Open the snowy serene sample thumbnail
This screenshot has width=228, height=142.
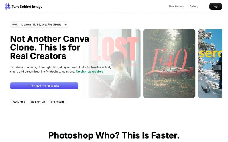[x=210, y=63]
